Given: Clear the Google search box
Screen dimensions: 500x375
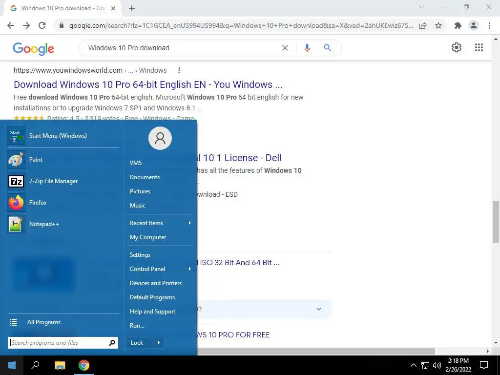Looking at the screenshot, I should pyautogui.click(x=285, y=48).
